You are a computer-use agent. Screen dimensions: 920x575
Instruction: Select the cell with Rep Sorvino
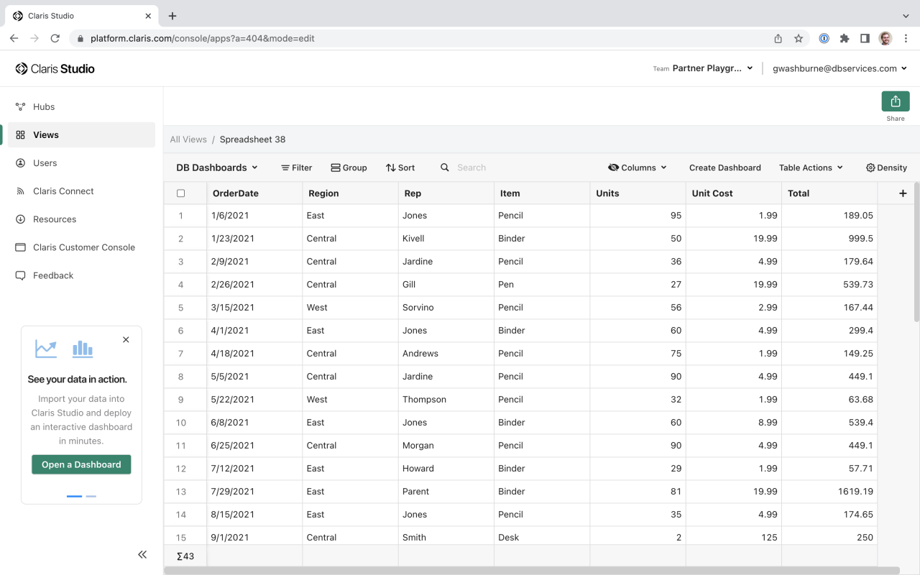pos(446,308)
